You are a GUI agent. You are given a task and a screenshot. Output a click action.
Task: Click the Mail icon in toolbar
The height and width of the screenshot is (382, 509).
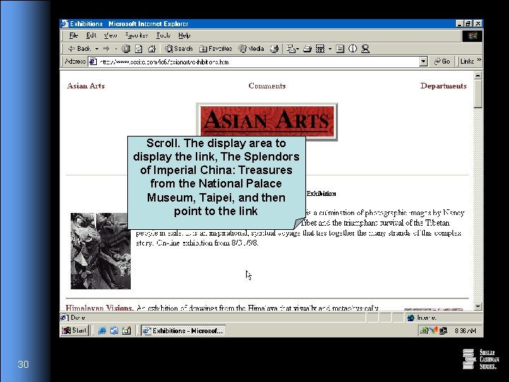291,49
